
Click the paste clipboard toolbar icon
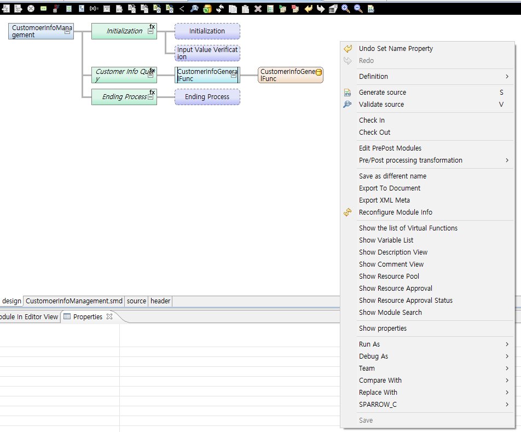tap(245, 8)
